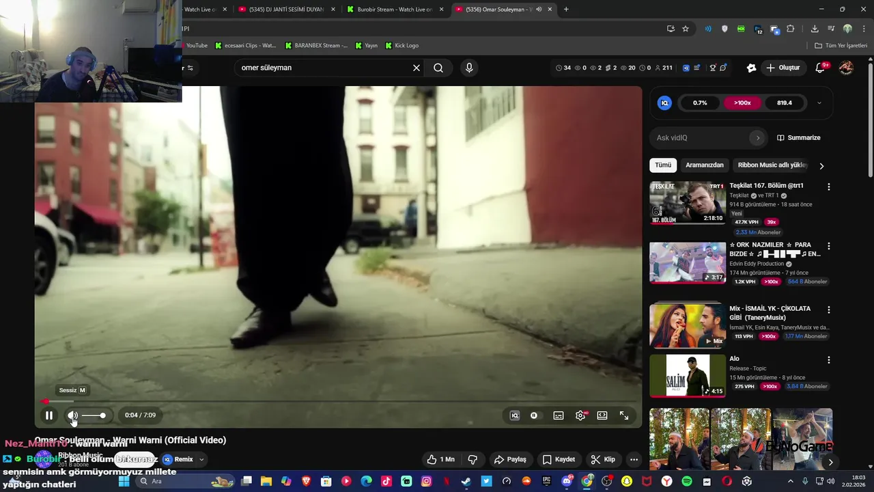Open Chrome downloads icon
The image size is (874, 492).
815,29
